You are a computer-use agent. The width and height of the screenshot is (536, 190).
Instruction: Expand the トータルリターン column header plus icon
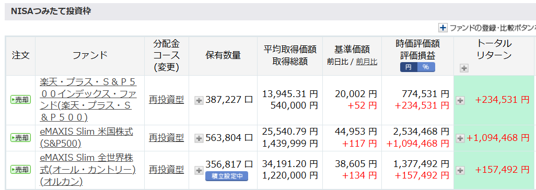click(463, 68)
